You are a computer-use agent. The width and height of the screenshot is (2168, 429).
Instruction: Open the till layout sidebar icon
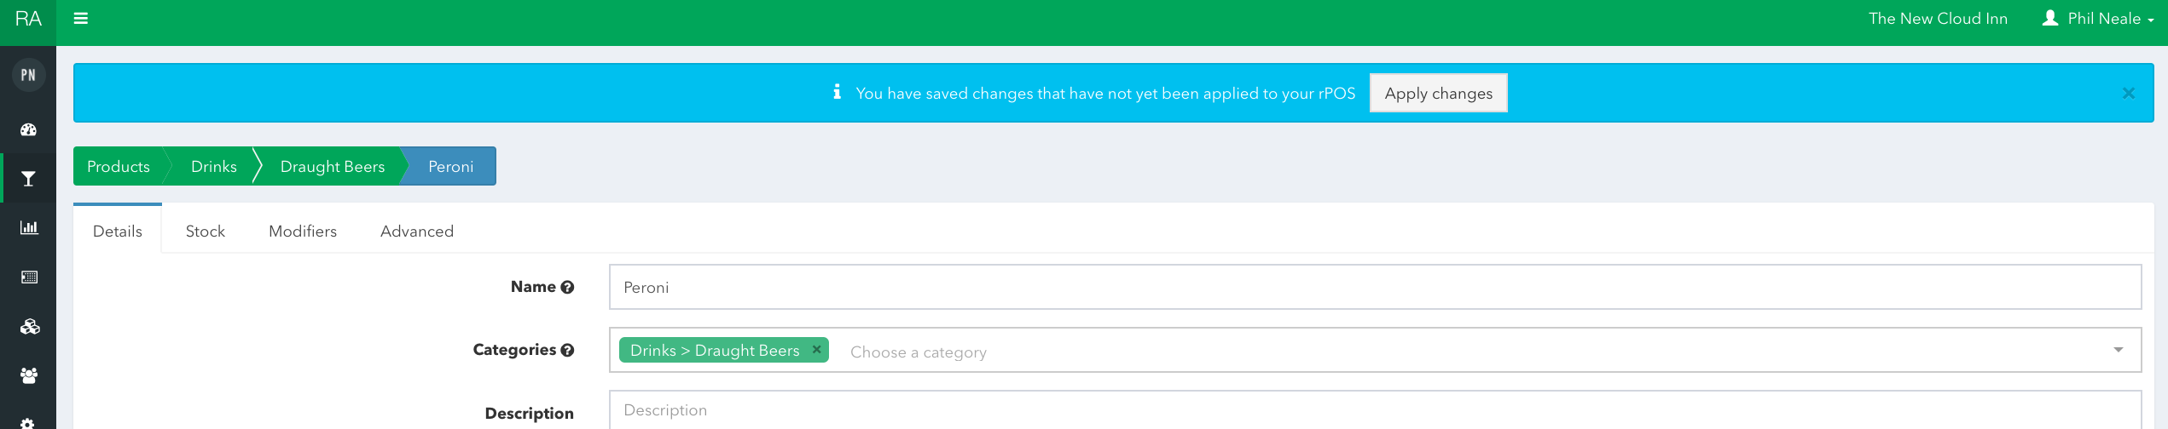[x=29, y=277]
